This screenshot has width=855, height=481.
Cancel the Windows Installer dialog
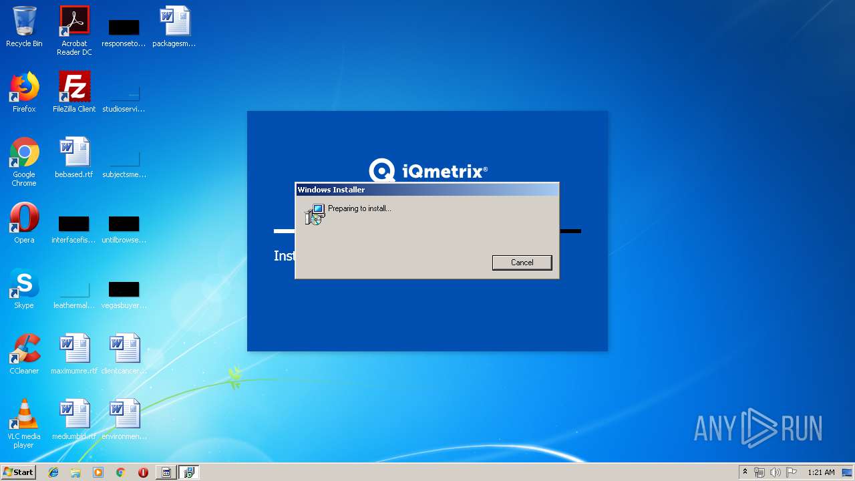pos(522,263)
